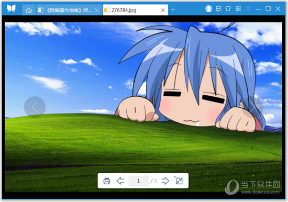Open the user account avatar
The width and height of the screenshot is (288, 202).
pyautogui.click(x=208, y=8)
